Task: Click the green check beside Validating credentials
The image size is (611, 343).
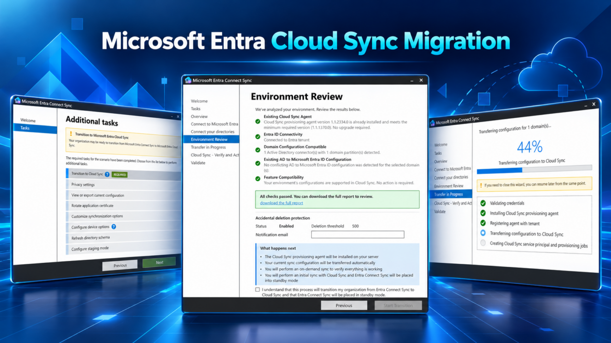Action: 483,203
